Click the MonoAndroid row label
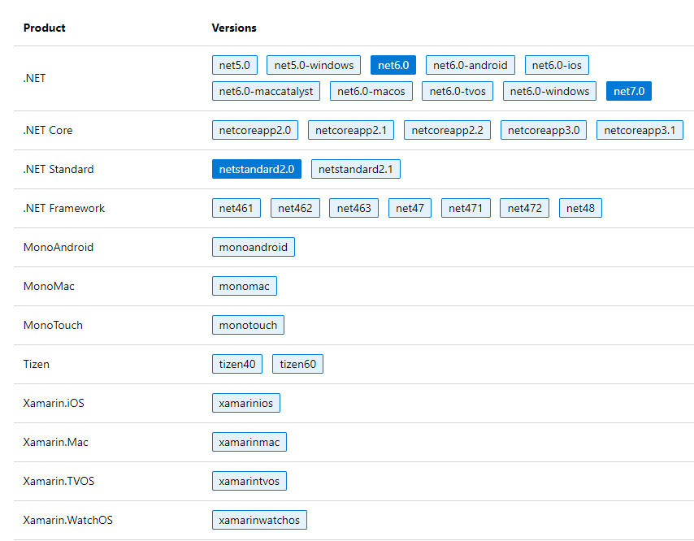Screen dimensions: 694x541 click(59, 247)
